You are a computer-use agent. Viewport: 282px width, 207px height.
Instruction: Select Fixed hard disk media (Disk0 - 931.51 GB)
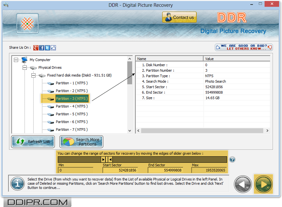coord(79,75)
